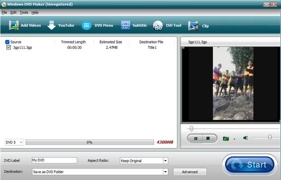Expand the DVD 5 disc type dropdown
Screen dimensions: 281x180
point(21,142)
